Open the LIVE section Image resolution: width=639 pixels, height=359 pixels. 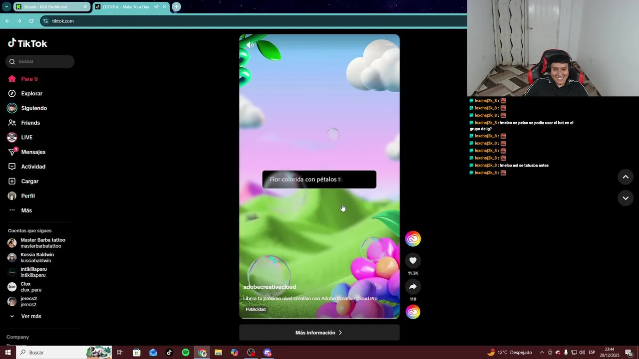(20, 137)
